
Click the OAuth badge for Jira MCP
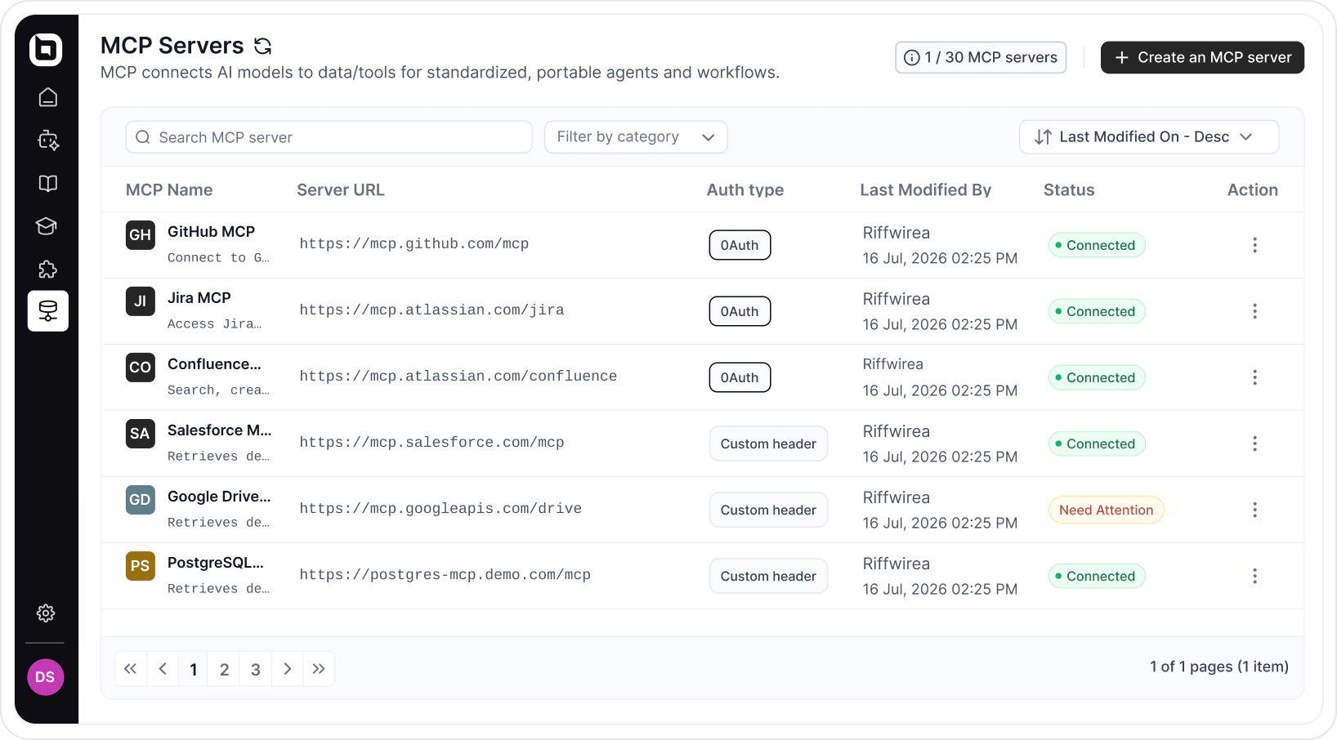pyautogui.click(x=740, y=311)
